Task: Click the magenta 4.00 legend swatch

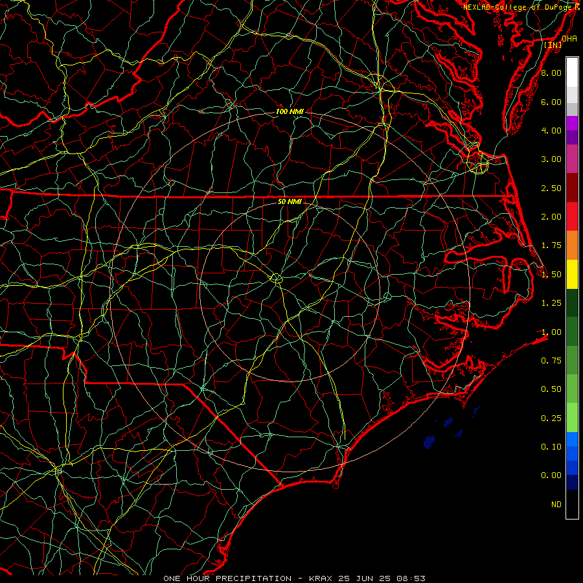Action: [x=572, y=123]
